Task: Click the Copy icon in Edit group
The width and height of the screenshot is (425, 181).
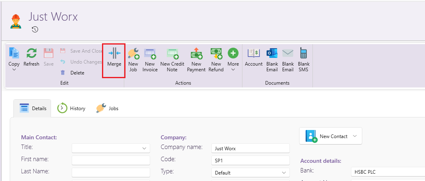Action: point(14,53)
